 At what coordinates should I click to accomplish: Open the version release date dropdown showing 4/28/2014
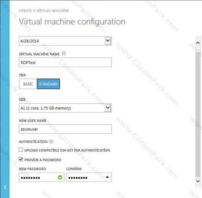[x=65, y=41]
